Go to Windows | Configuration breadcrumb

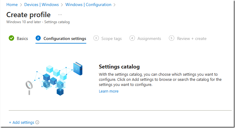pos(88,5)
